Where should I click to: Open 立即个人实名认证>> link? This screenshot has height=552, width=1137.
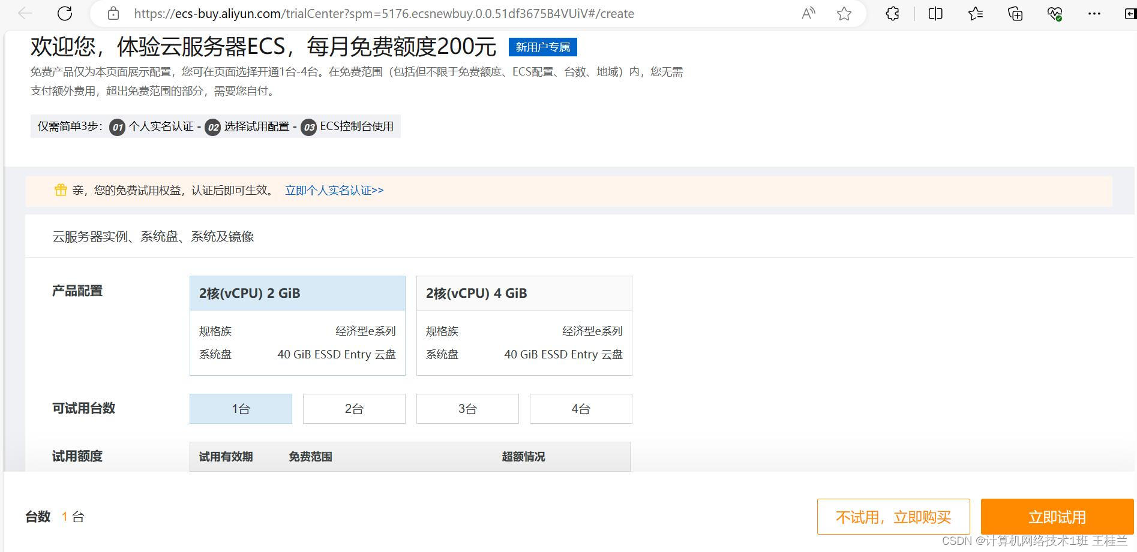(x=334, y=190)
